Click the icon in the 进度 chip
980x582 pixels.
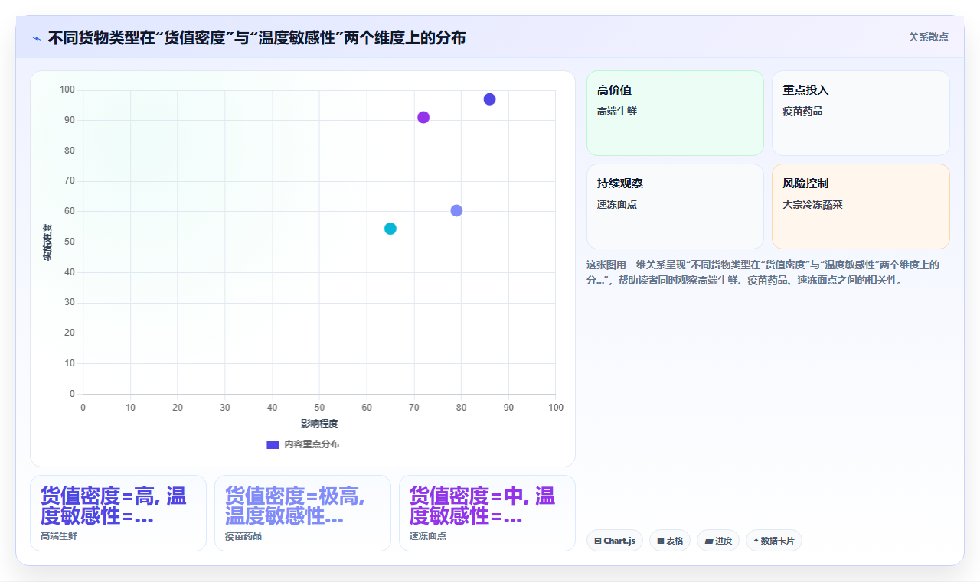[x=709, y=541]
